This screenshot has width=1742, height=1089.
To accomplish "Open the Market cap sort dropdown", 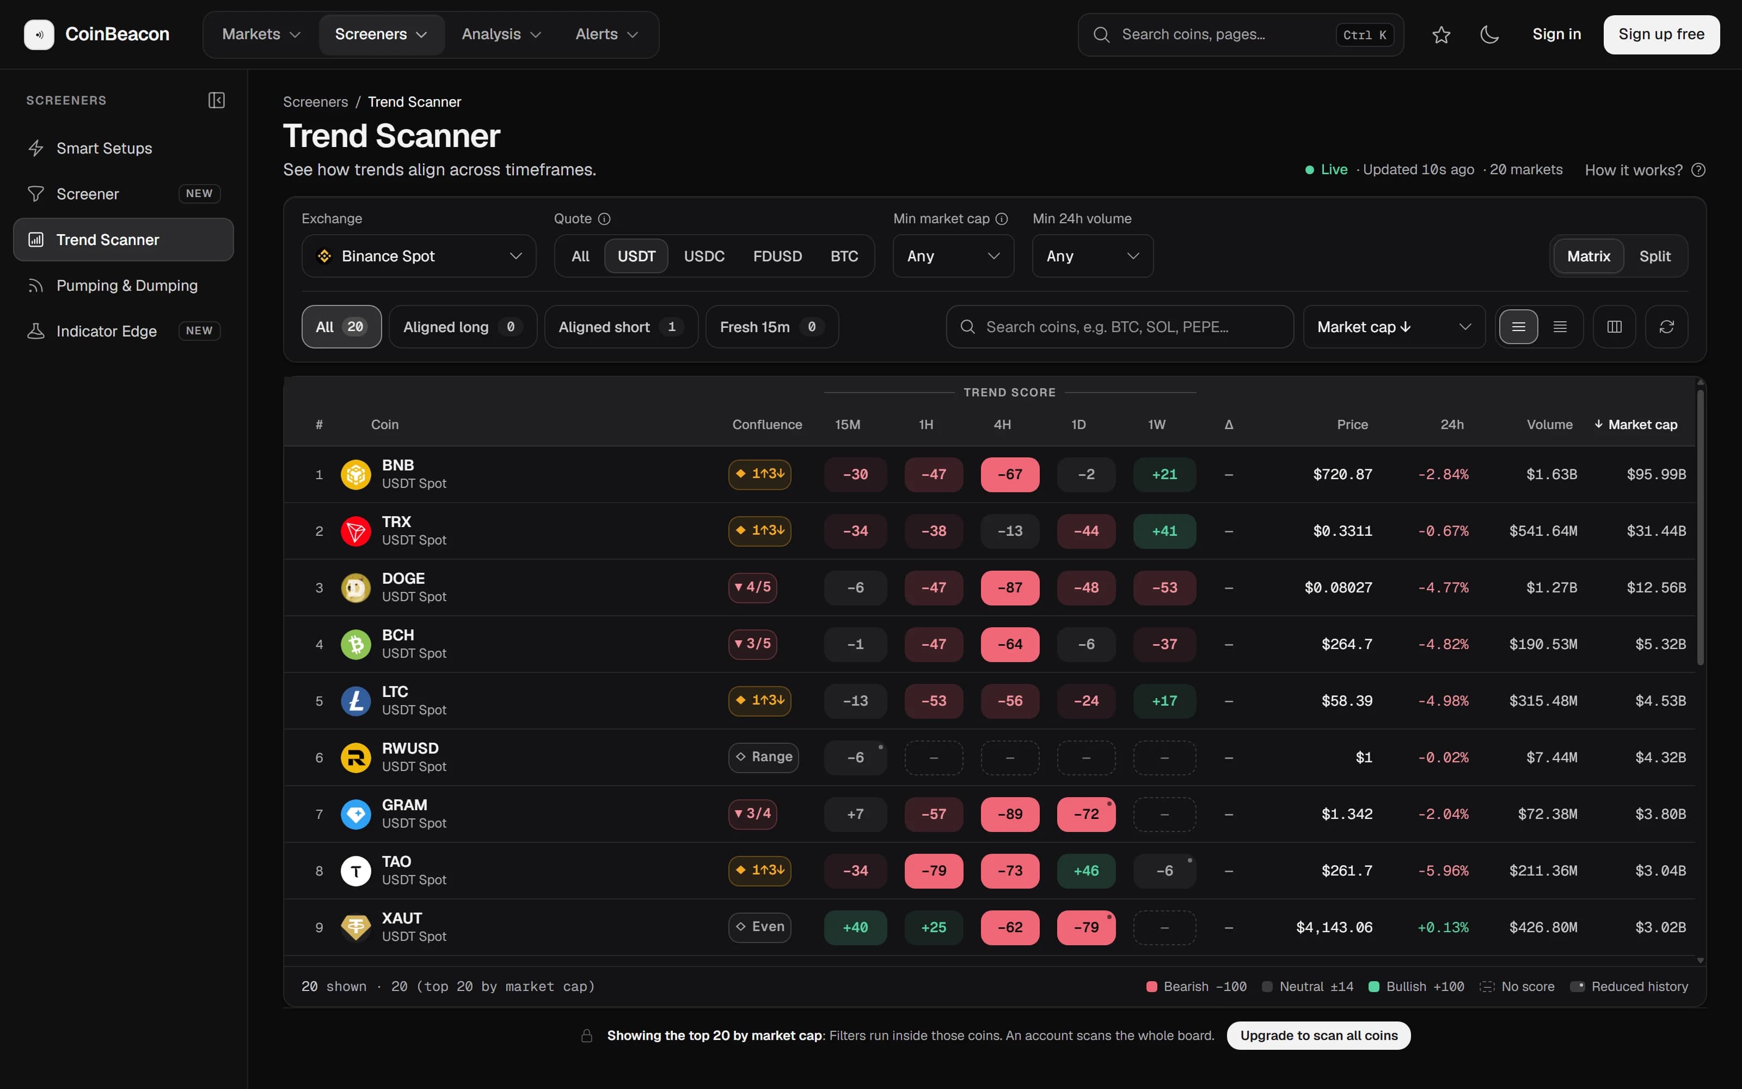I will click(x=1394, y=327).
